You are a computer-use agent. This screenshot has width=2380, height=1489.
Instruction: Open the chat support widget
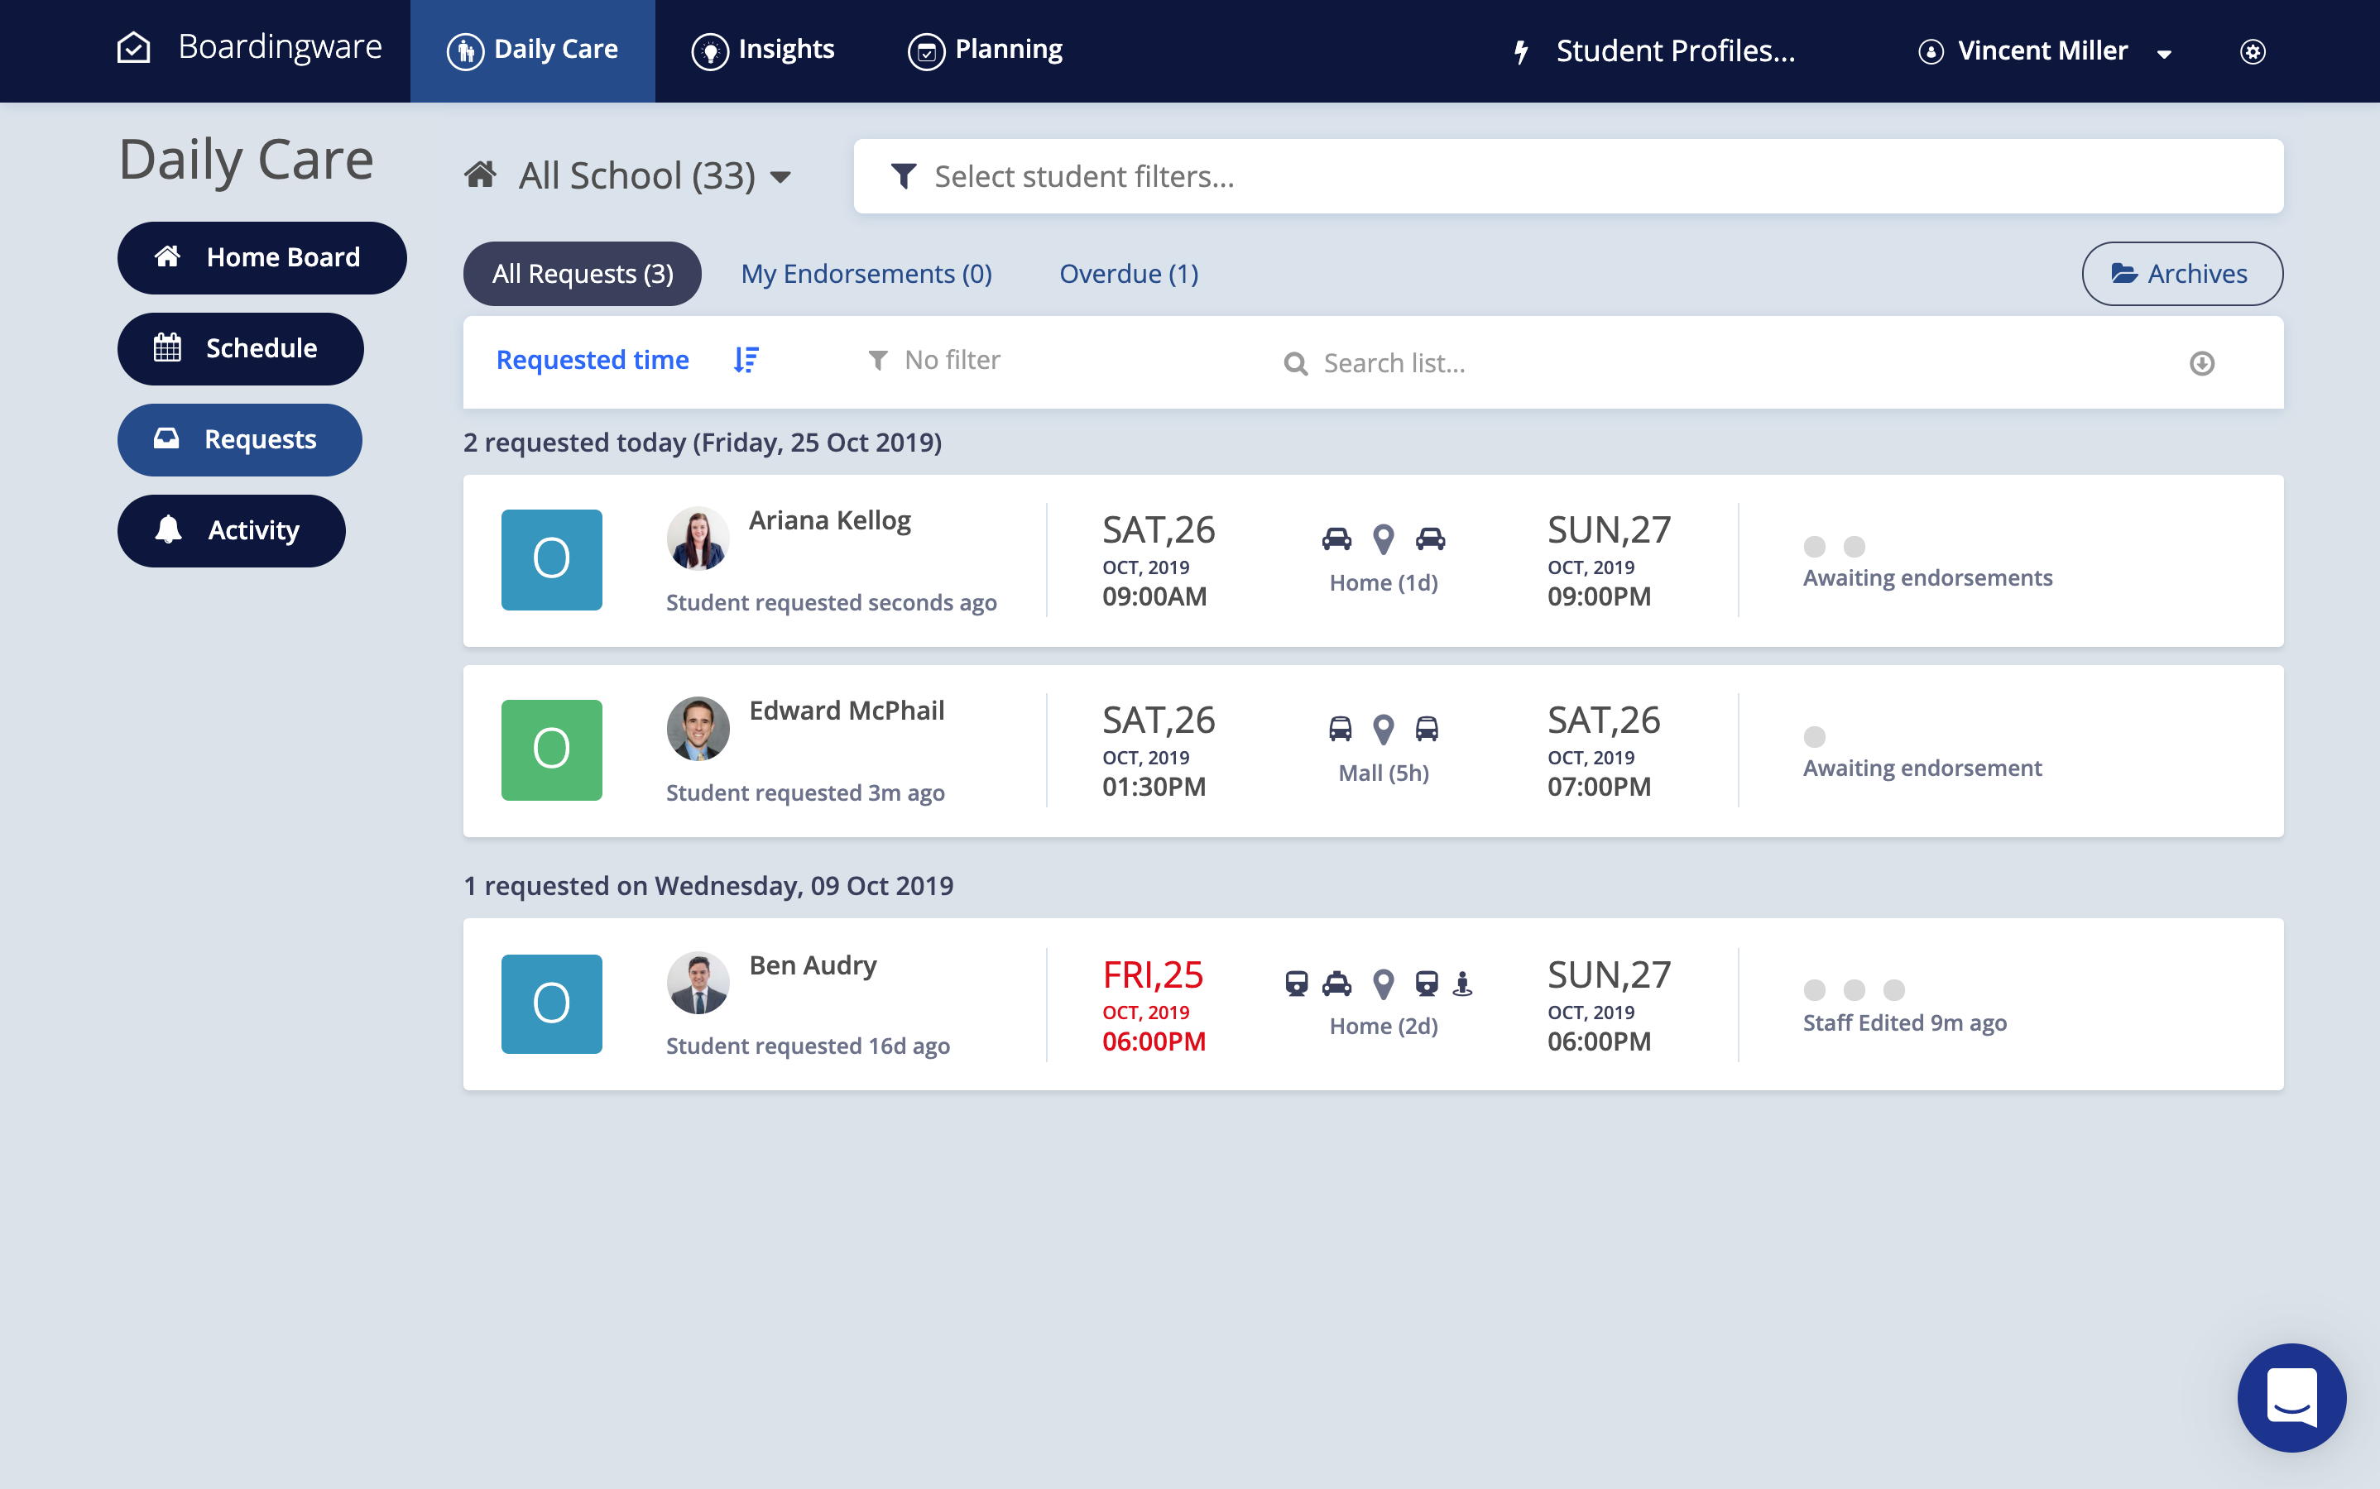pyautogui.click(x=2291, y=1396)
